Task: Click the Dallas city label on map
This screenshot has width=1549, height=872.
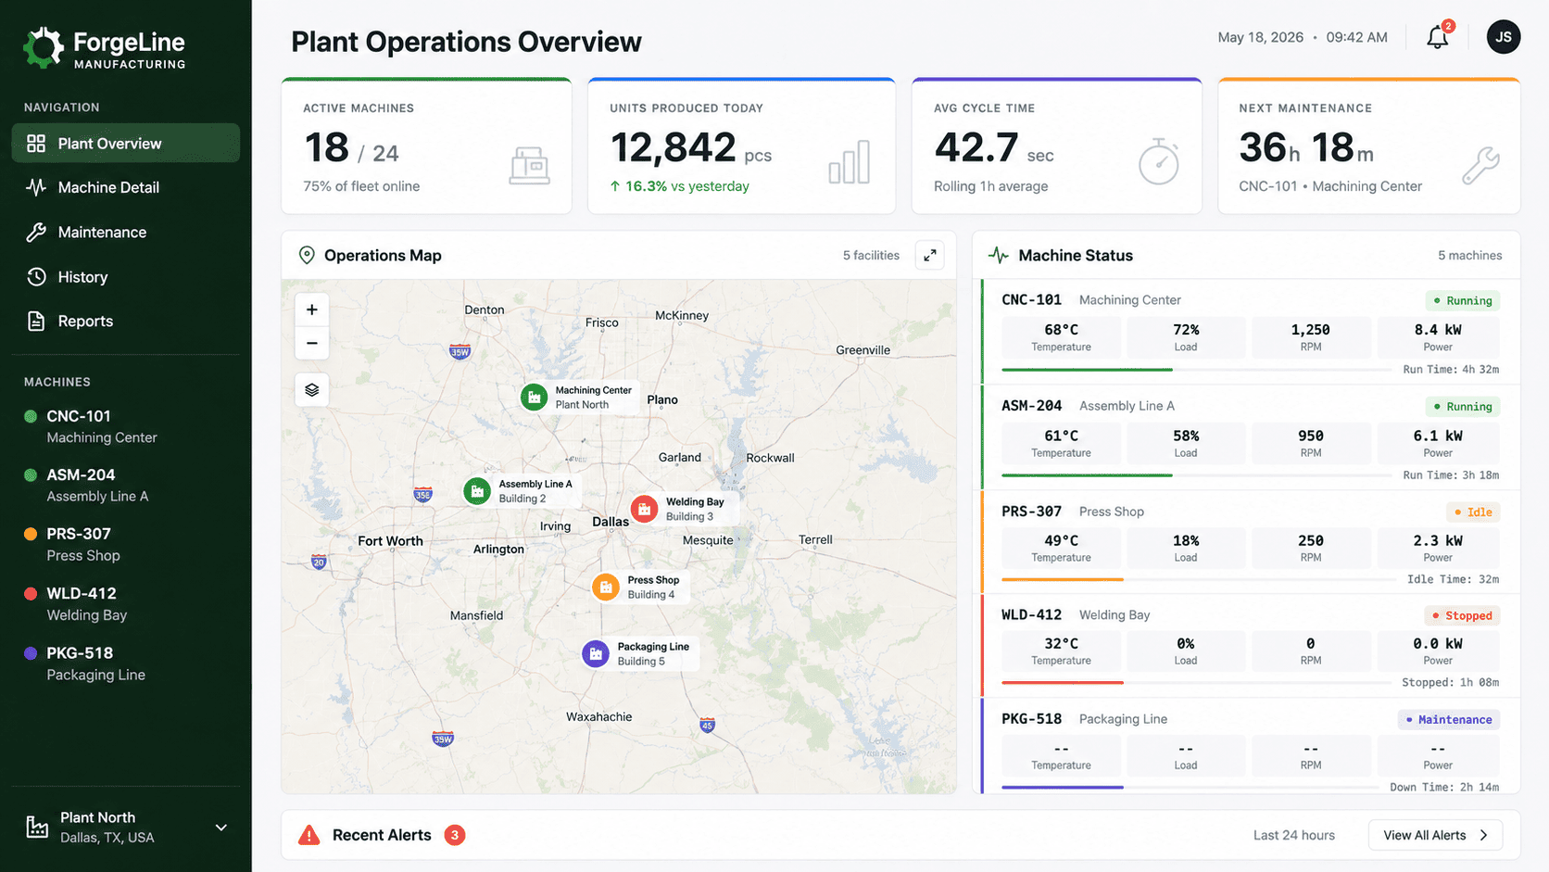Action: (x=611, y=522)
